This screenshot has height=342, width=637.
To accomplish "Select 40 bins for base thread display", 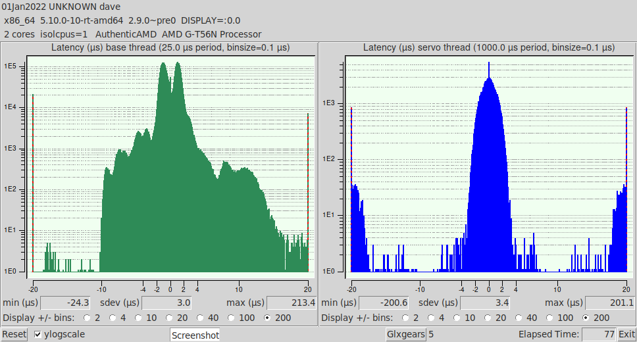I will coord(200,318).
